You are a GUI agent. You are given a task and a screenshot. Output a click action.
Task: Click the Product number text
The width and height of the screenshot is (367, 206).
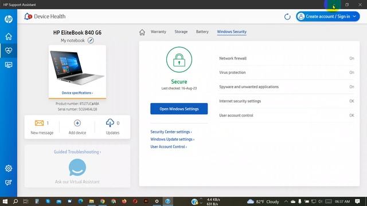(x=77, y=104)
